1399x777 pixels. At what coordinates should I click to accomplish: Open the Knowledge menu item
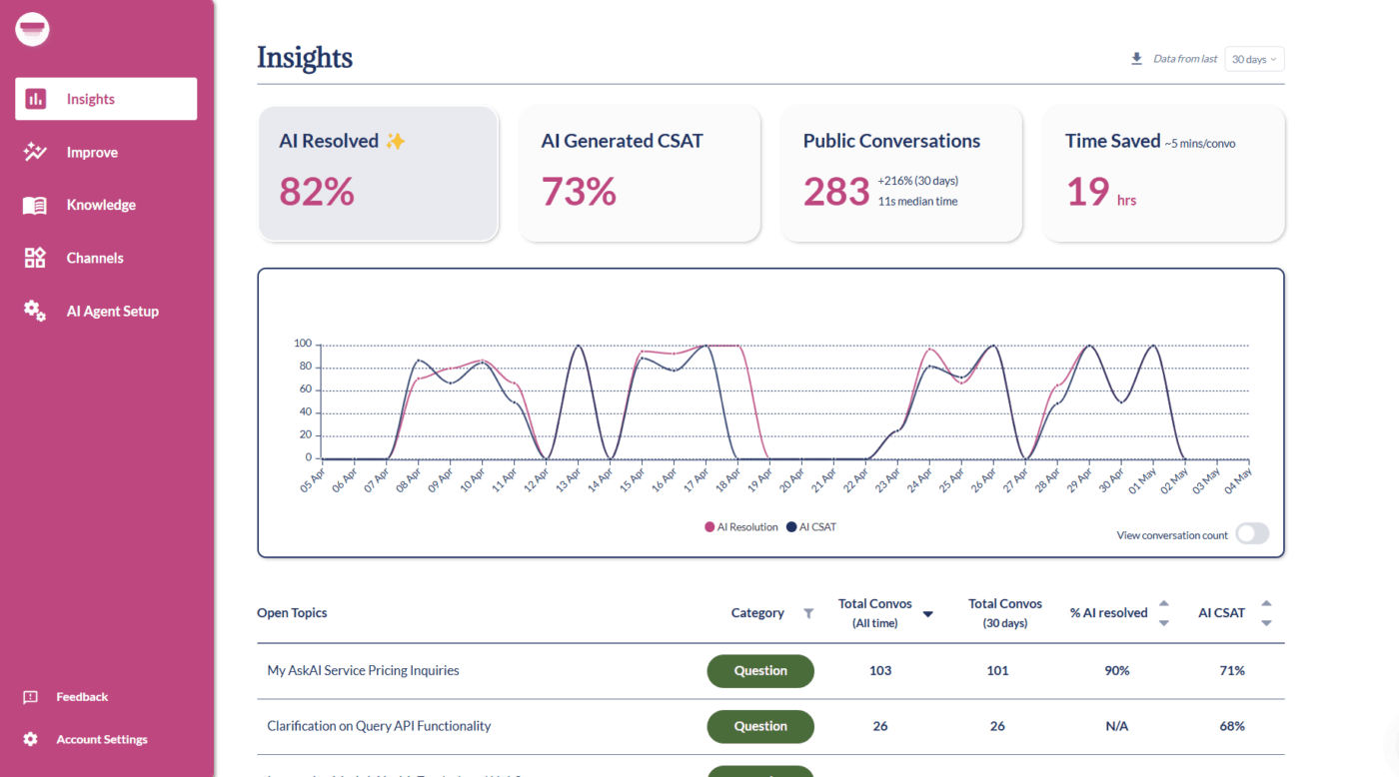point(101,205)
